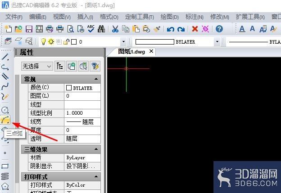
Task: Open the Find binoculars tool
Action: coord(101,29)
